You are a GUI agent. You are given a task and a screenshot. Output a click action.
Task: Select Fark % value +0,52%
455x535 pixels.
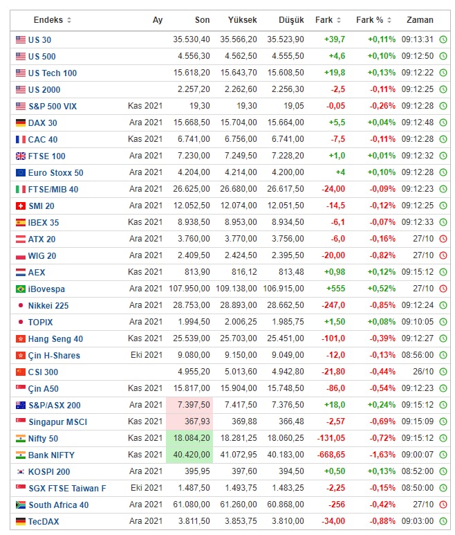point(382,289)
